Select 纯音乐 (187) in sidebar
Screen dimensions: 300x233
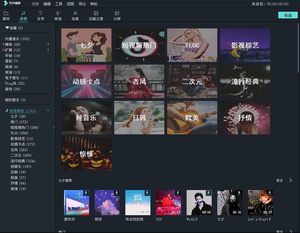(x=21, y=166)
